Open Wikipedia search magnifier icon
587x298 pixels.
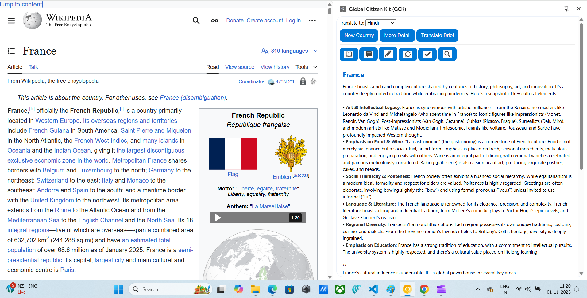click(x=196, y=21)
